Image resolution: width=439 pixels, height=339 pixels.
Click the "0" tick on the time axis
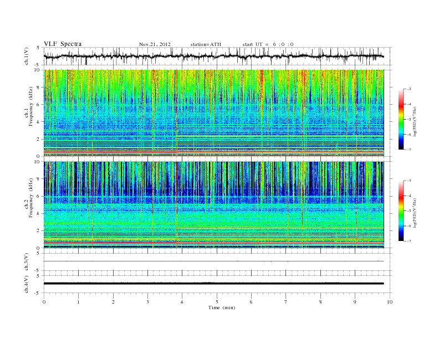coord(44,302)
